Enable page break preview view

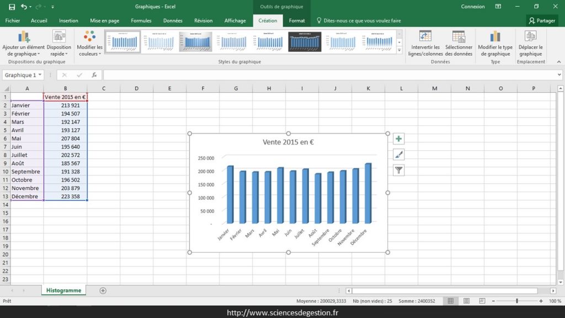[x=482, y=300]
